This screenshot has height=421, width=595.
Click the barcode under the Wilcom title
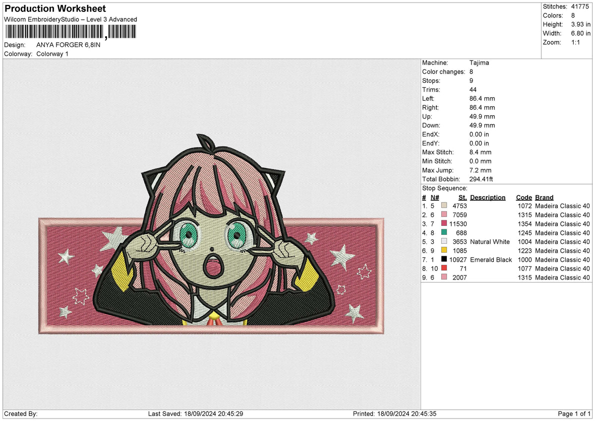[71, 33]
